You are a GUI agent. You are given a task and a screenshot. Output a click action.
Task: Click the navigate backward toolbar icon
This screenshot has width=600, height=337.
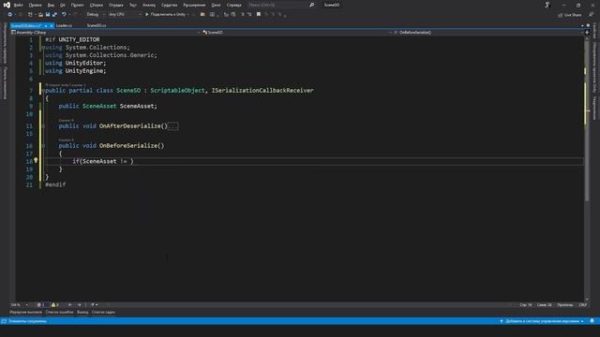[x=10, y=15]
